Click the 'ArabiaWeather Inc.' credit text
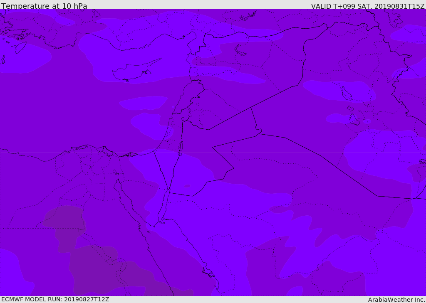The width and height of the screenshot is (426, 303). [x=396, y=300]
